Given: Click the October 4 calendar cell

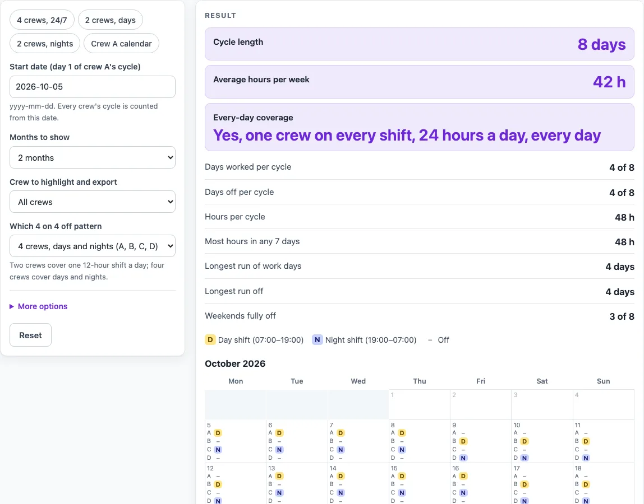Looking at the screenshot, I should pos(604,404).
